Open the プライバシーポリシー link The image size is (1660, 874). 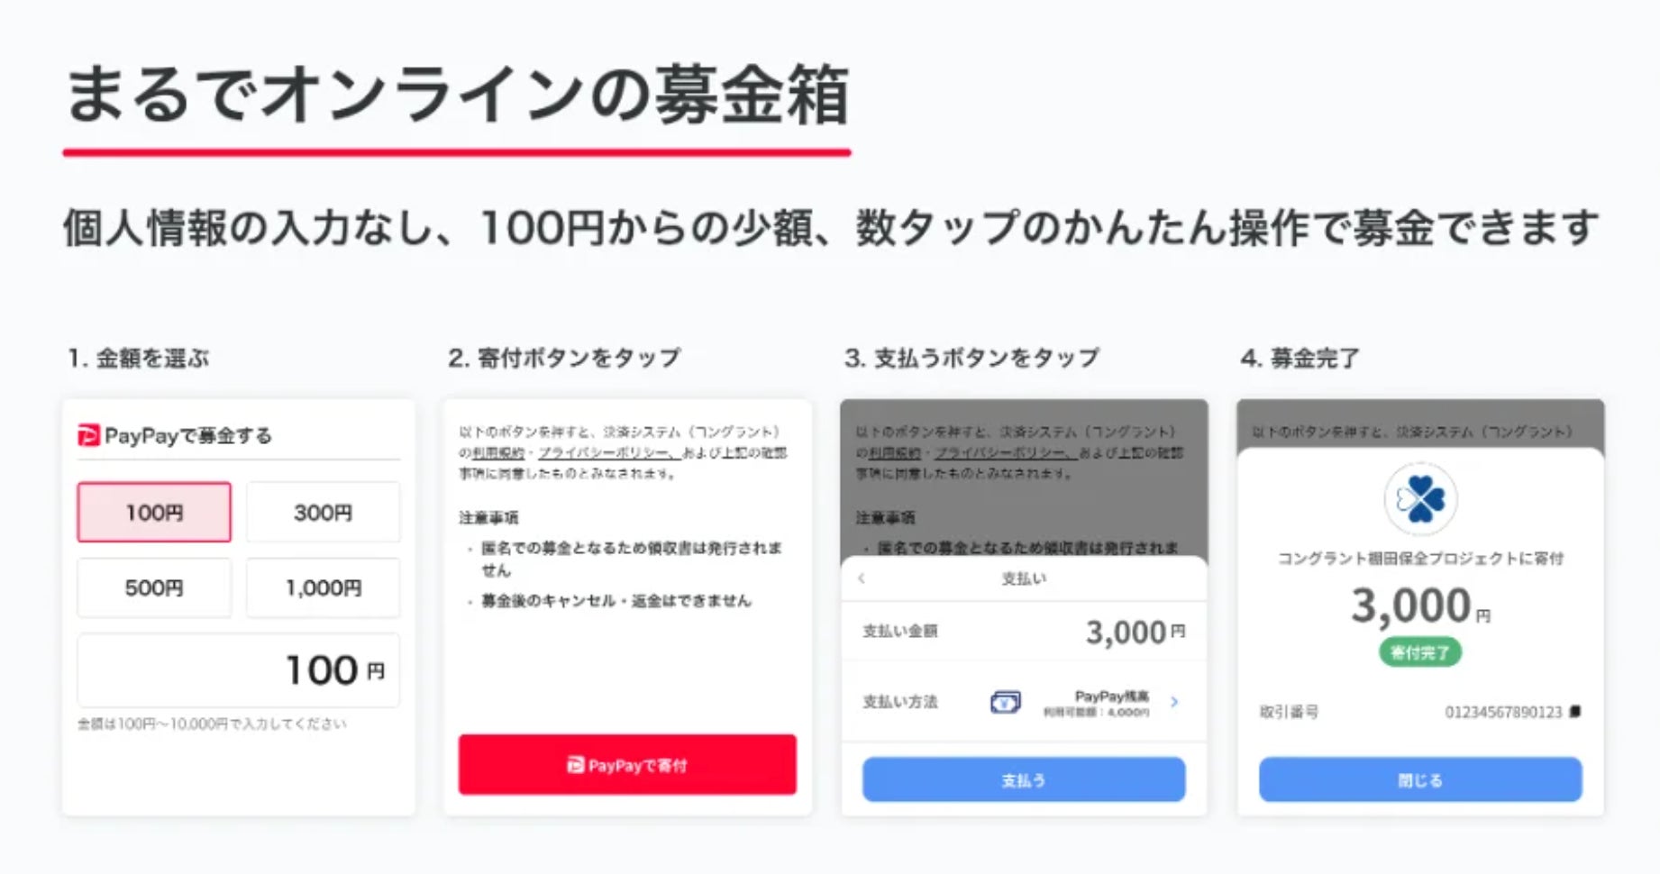click(604, 452)
